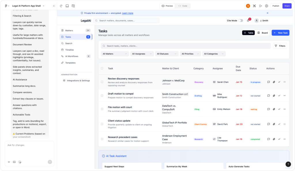Open the settings gear in top toolbar
295x171 pixels.
pyautogui.click(x=266, y=6)
